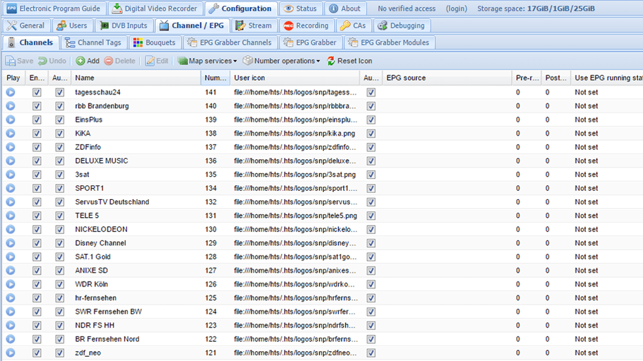Go to the Recording configuration tab
The image size is (643, 361).
pos(306,26)
